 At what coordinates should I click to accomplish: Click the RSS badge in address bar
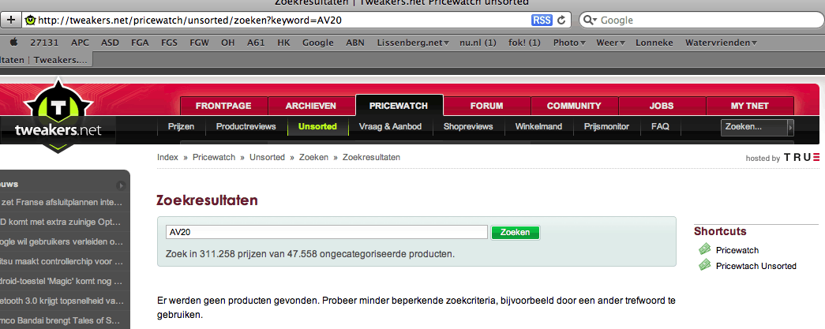(542, 21)
